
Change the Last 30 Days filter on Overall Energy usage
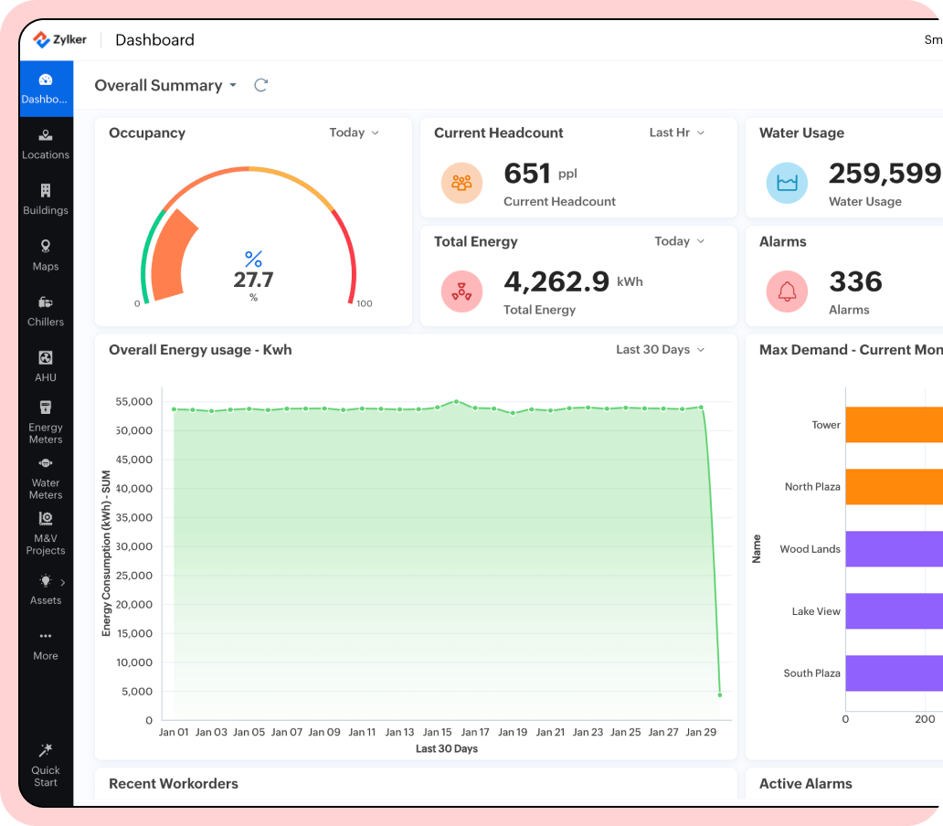tap(660, 349)
